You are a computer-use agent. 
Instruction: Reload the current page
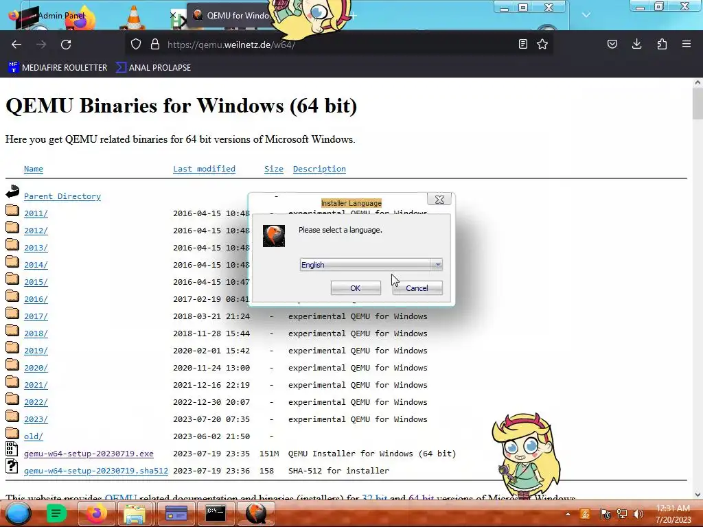[x=66, y=45]
